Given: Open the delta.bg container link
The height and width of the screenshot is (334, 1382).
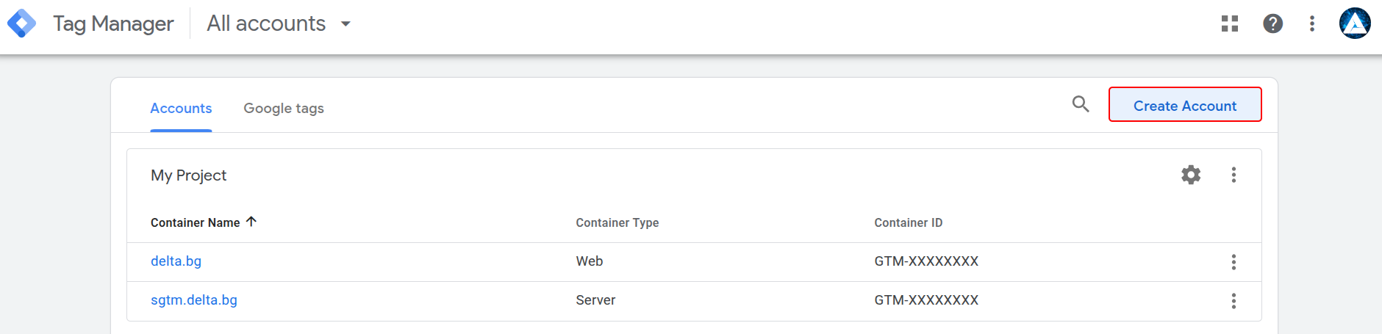Looking at the screenshot, I should click(x=176, y=261).
